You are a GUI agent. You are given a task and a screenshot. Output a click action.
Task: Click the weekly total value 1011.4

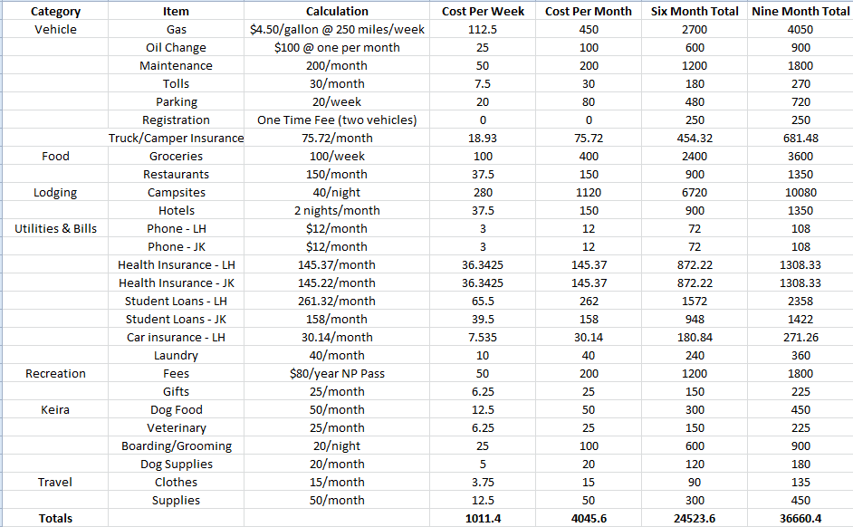pyautogui.click(x=483, y=519)
